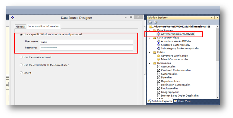This screenshot has height=118, width=233.
Task: Select Use the service account option
Action: pos(21,57)
